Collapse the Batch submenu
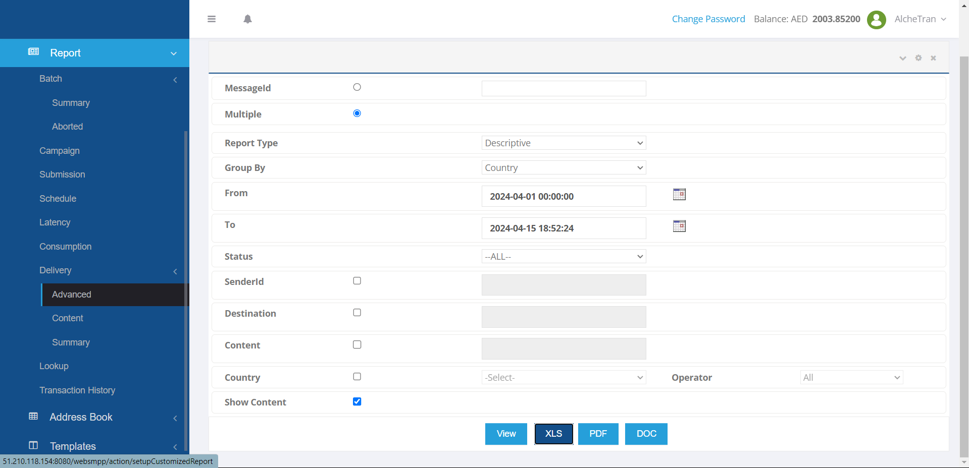969x468 pixels. (175, 80)
